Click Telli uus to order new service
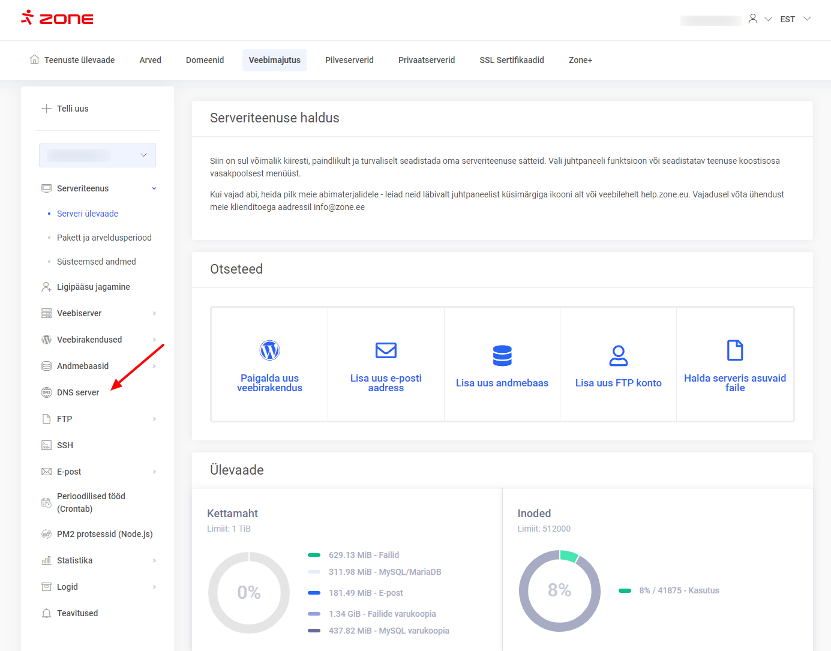 pos(72,109)
